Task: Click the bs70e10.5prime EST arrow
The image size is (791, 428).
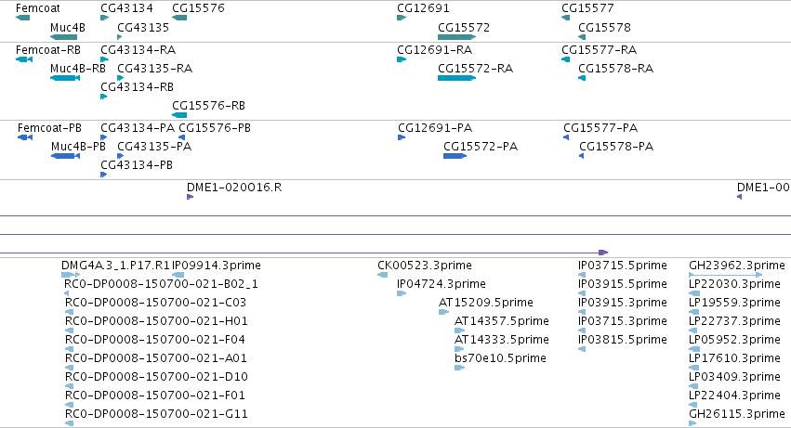Action: pyautogui.click(x=459, y=368)
